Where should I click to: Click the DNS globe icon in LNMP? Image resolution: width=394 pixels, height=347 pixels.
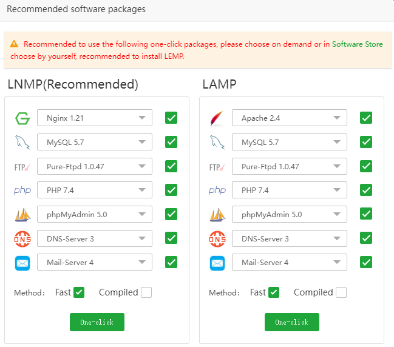click(x=22, y=239)
